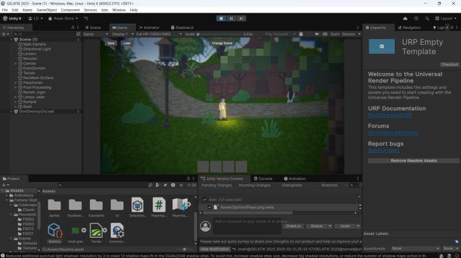Advance one frame with the Step button
This screenshot has width=461, height=258.
(241, 18)
